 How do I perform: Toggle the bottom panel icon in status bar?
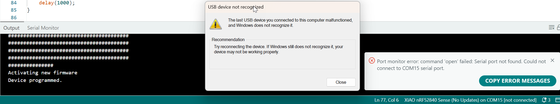point(557,100)
